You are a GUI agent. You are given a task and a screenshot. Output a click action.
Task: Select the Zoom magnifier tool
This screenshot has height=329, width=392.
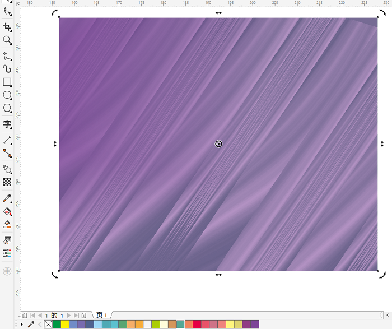(7, 40)
